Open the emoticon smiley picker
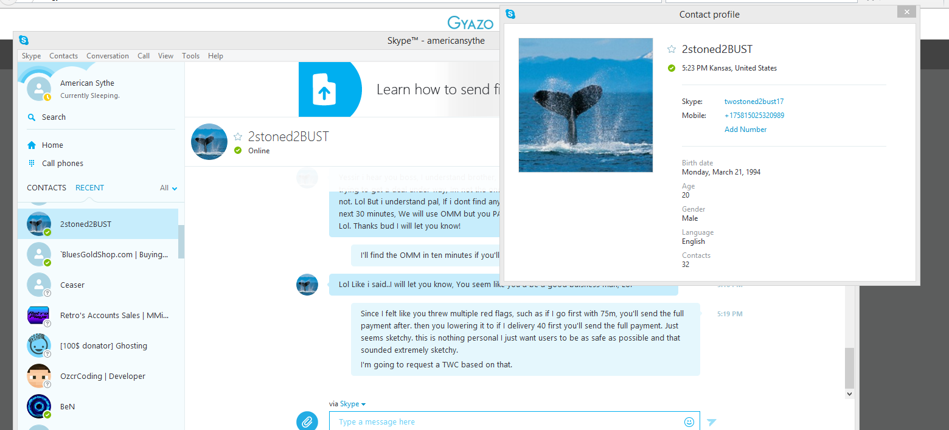The width and height of the screenshot is (949, 430). click(689, 421)
